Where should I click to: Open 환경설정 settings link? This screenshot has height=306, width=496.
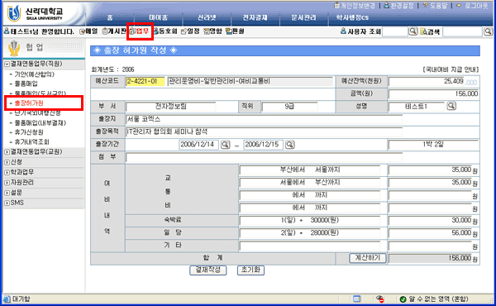point(399,6)
